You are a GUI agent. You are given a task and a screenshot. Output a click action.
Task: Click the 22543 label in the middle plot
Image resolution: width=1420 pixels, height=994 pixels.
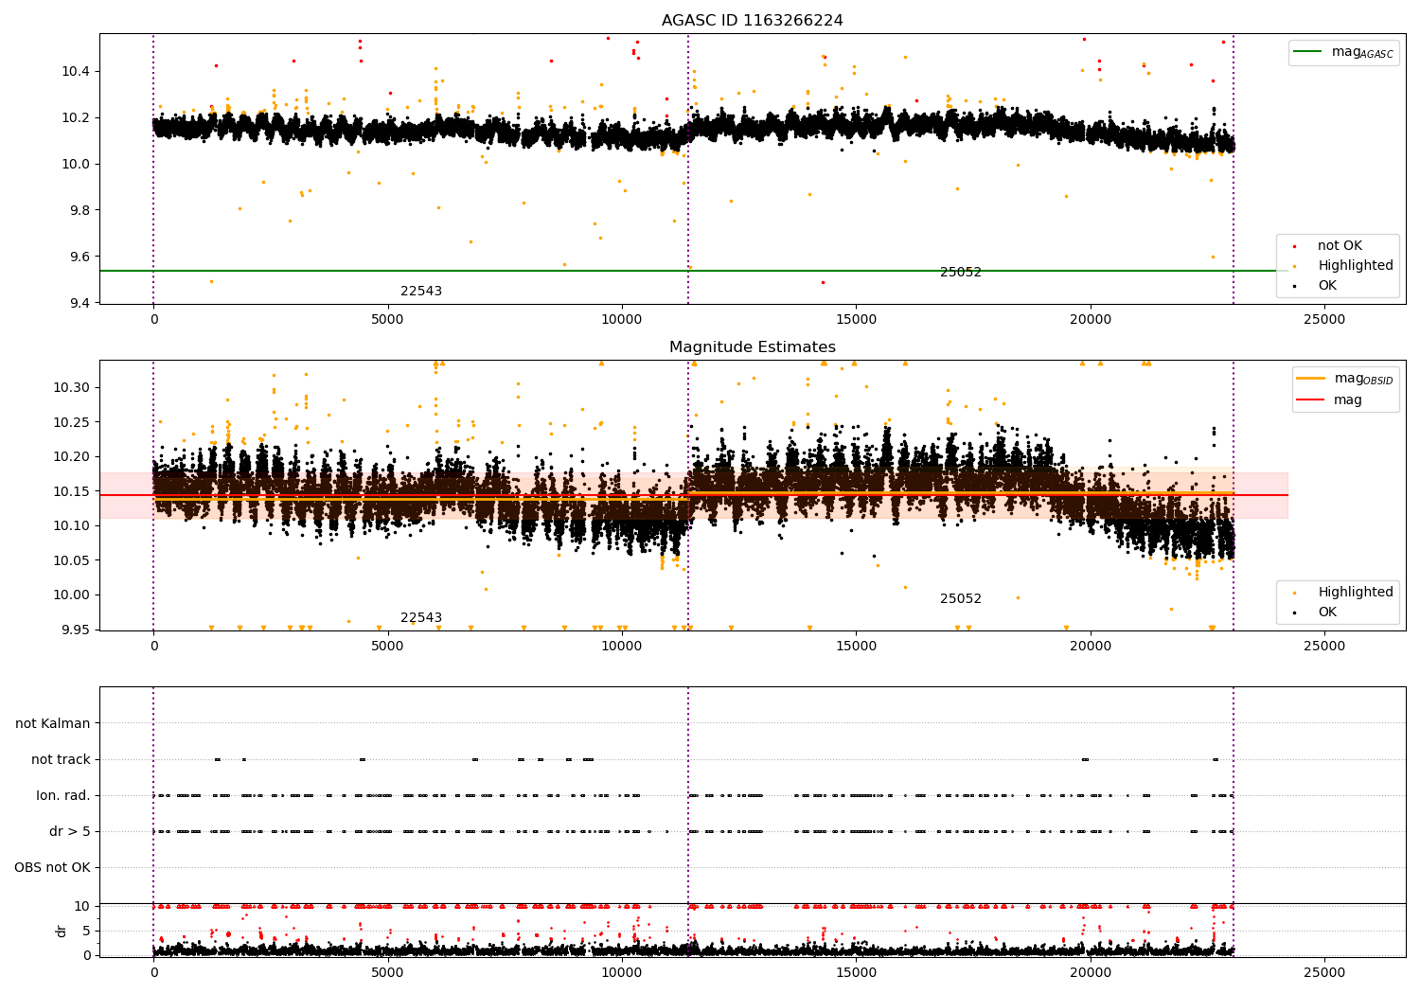(x=421, y=618)
